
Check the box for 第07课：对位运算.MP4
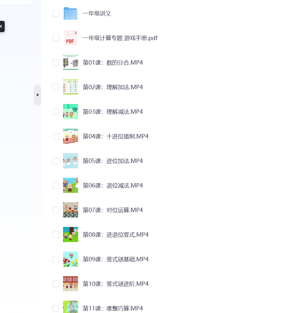click(x=56, y=210)
